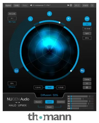
Task: Edit the 50% Diffusion value field
Action: click(12, 84)
